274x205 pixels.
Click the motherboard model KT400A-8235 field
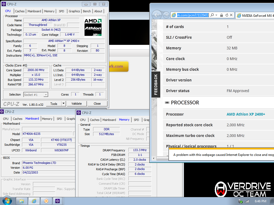pos(47,134)
